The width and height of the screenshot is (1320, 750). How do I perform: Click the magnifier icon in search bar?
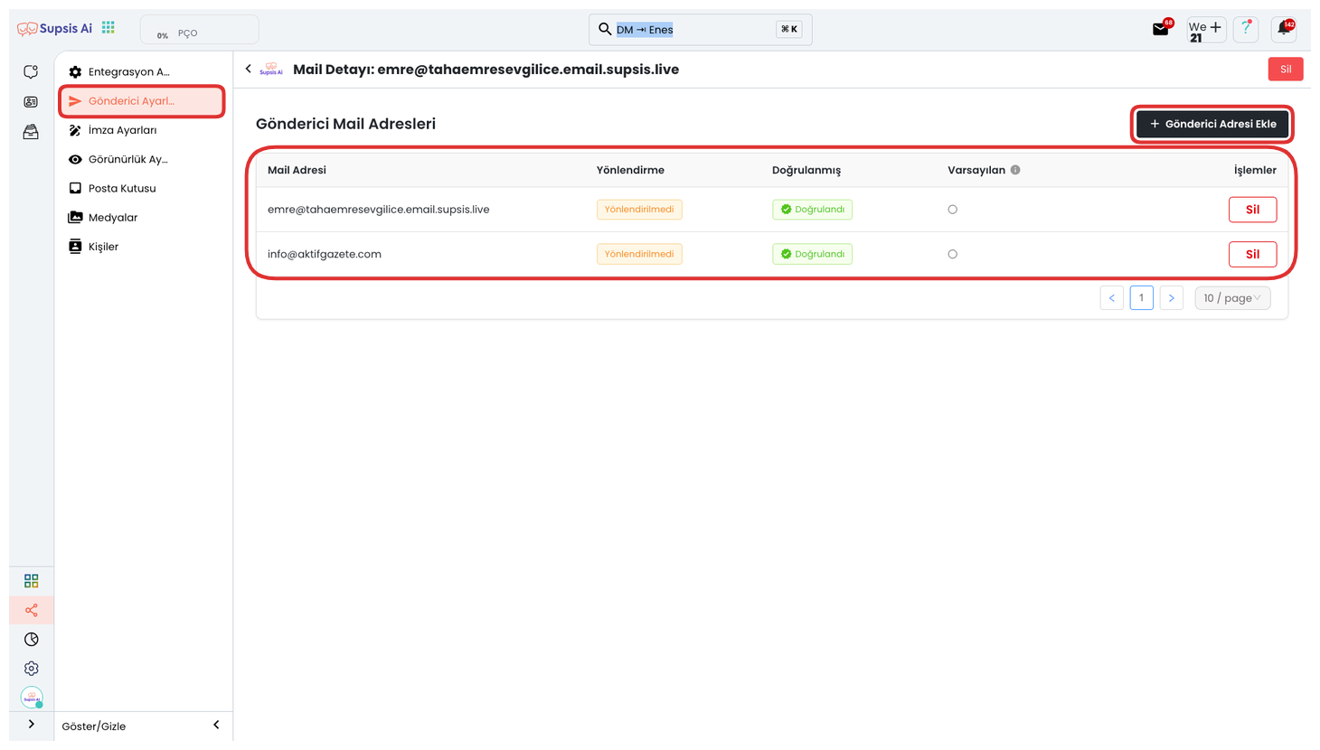click(605, 29)
